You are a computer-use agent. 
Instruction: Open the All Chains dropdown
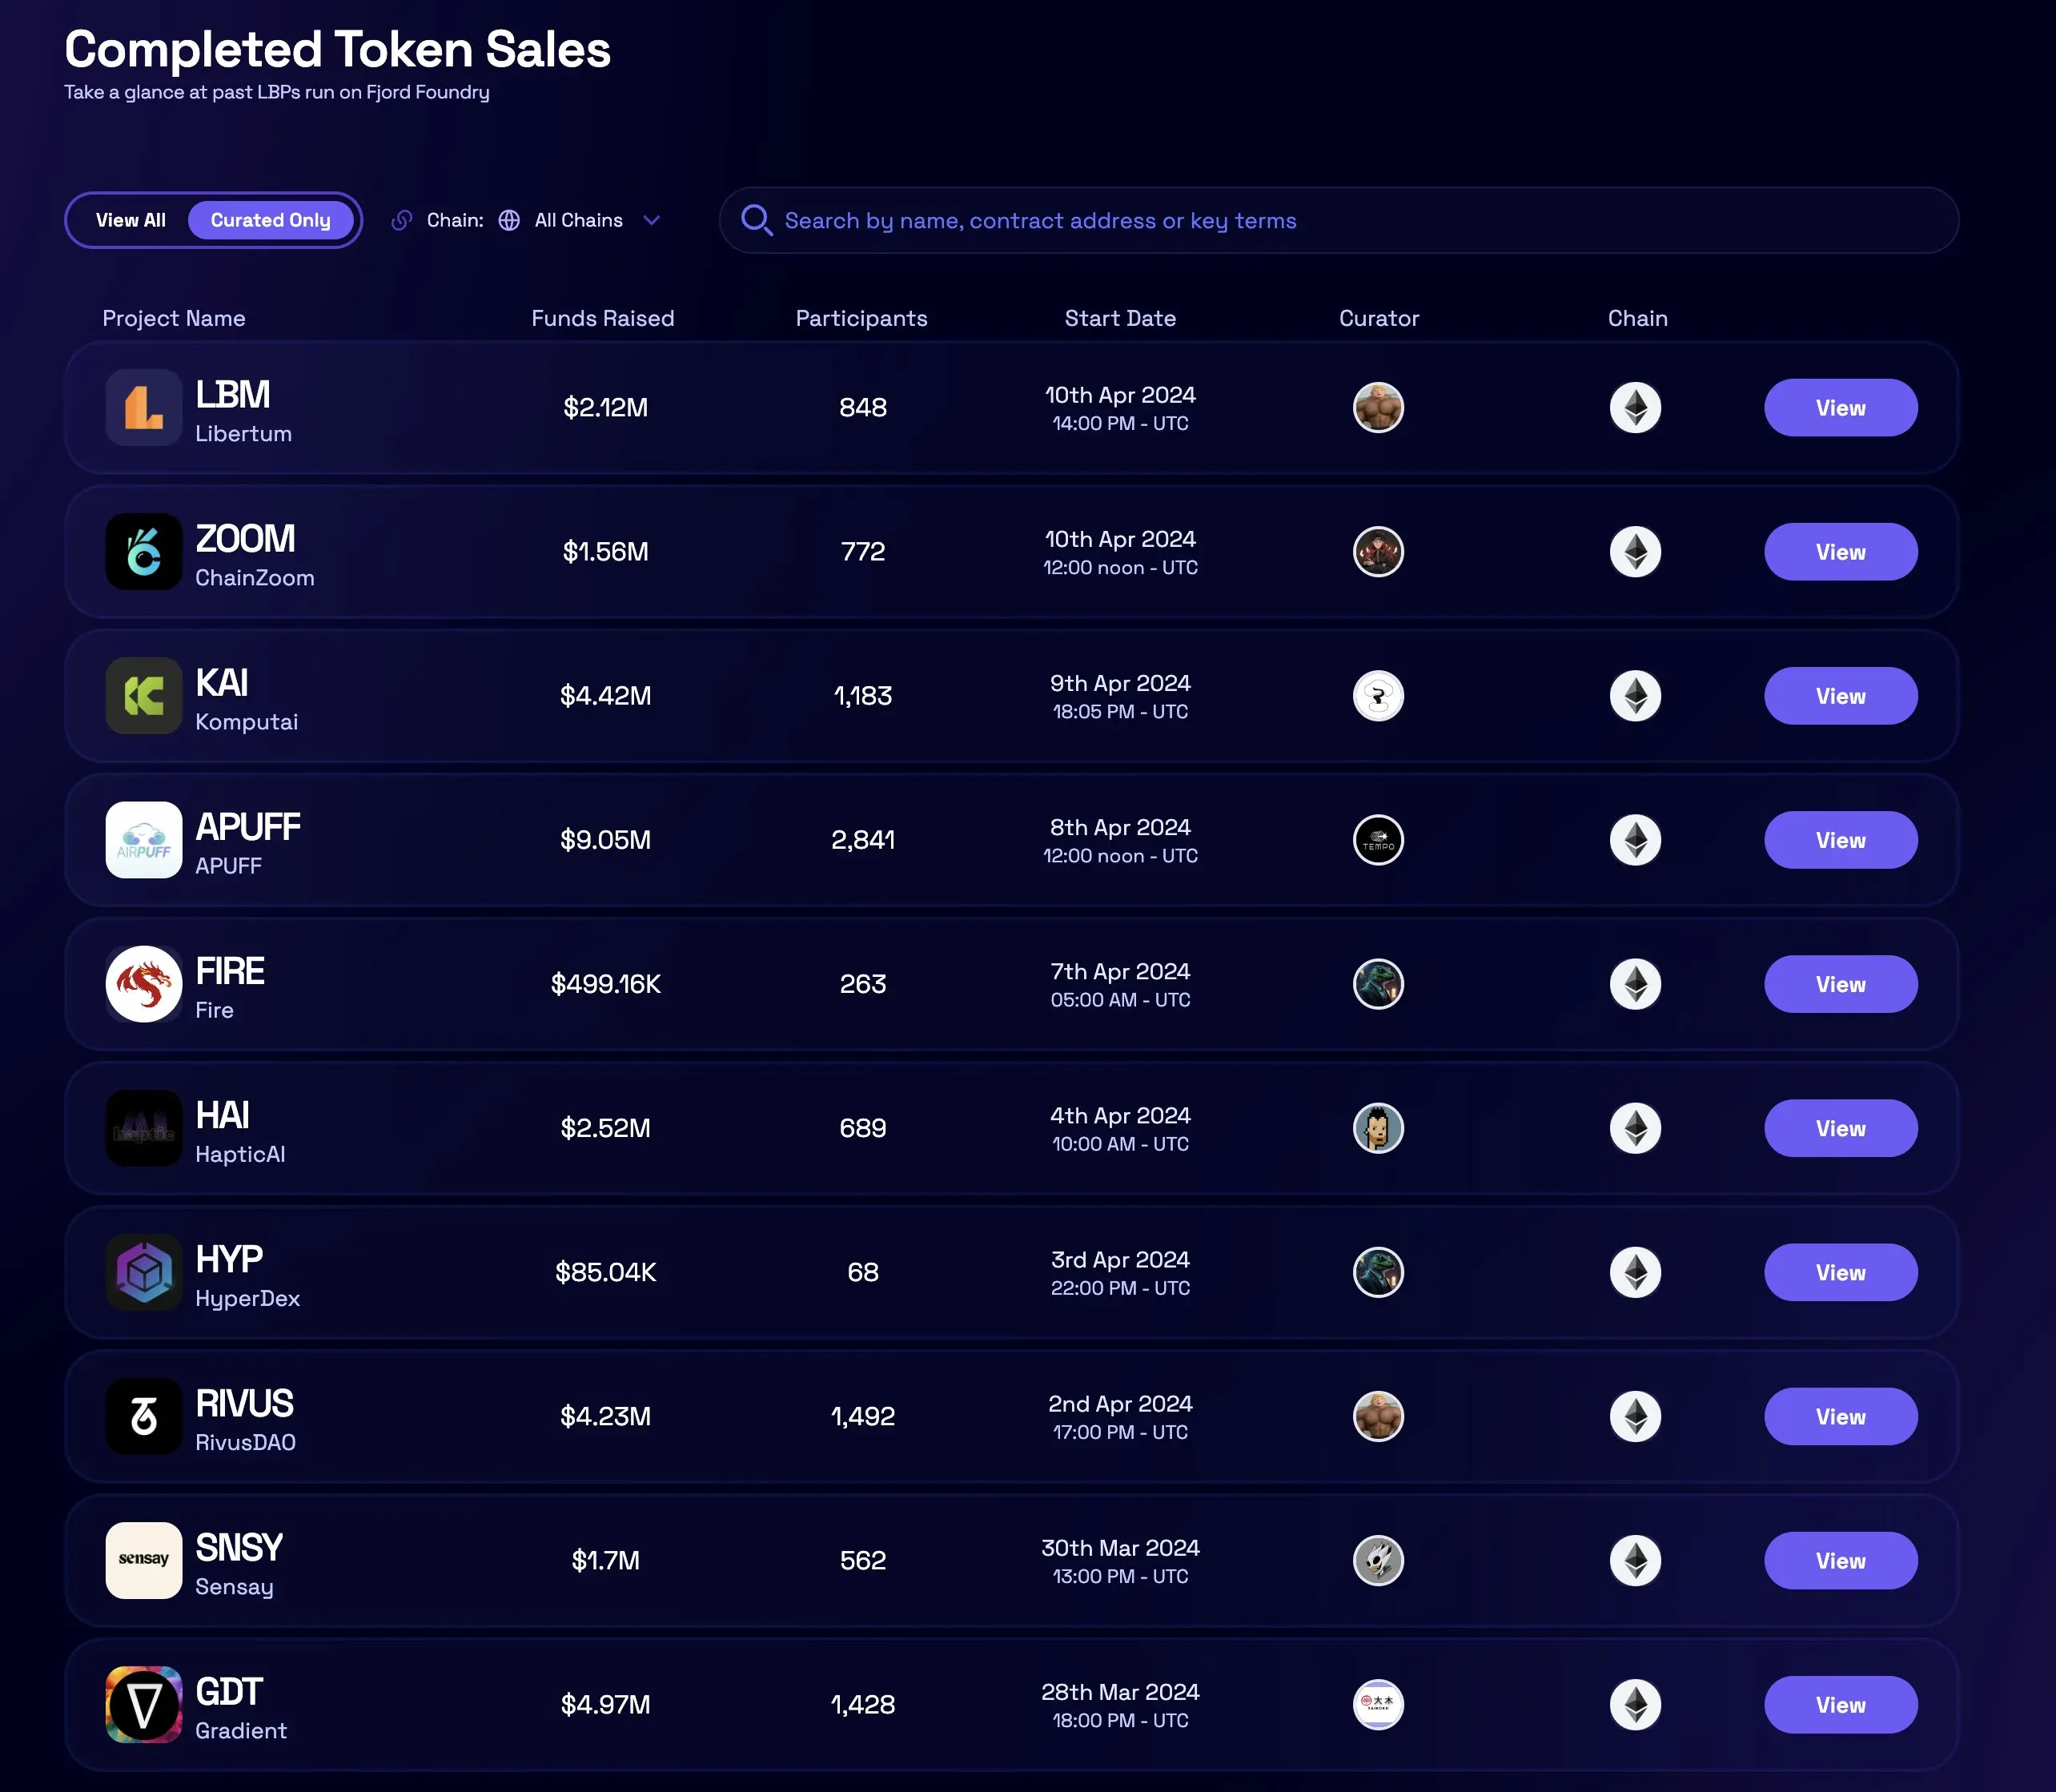(578, 220)
